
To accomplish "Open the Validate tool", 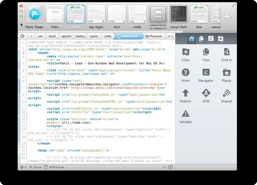I will tap(186, 117).
